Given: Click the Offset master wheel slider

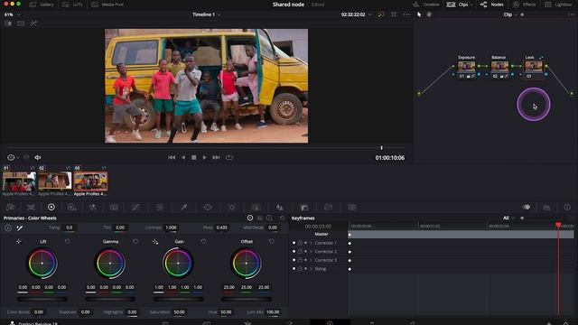Looking at the screenshot, I should 247,299.
